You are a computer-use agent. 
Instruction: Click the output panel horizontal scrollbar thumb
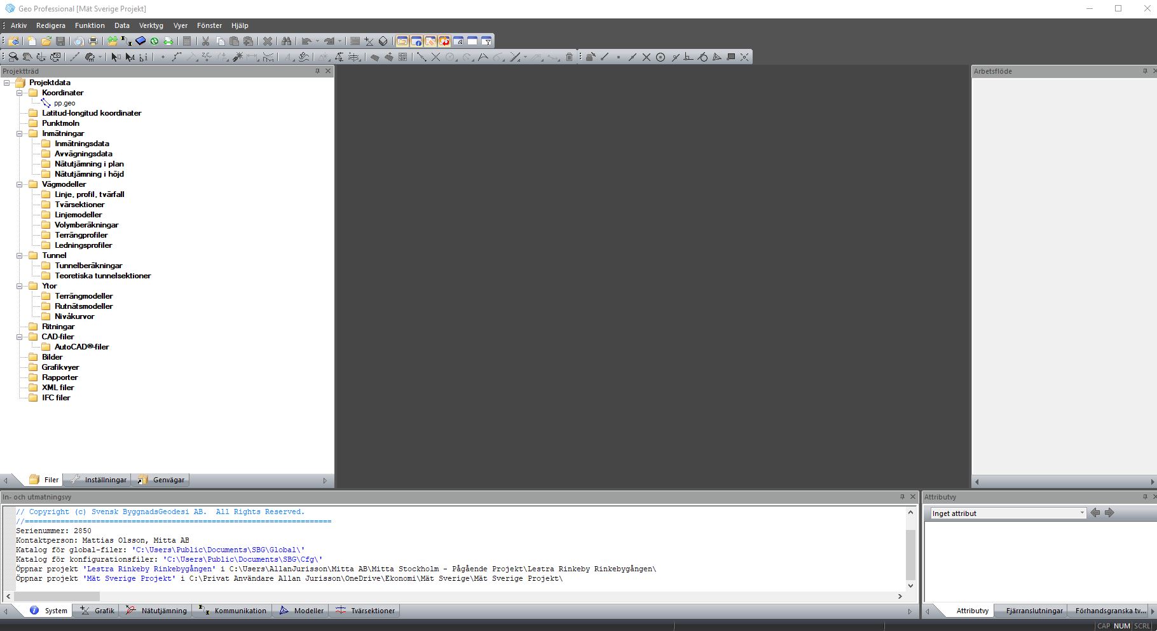pos(57,596)
